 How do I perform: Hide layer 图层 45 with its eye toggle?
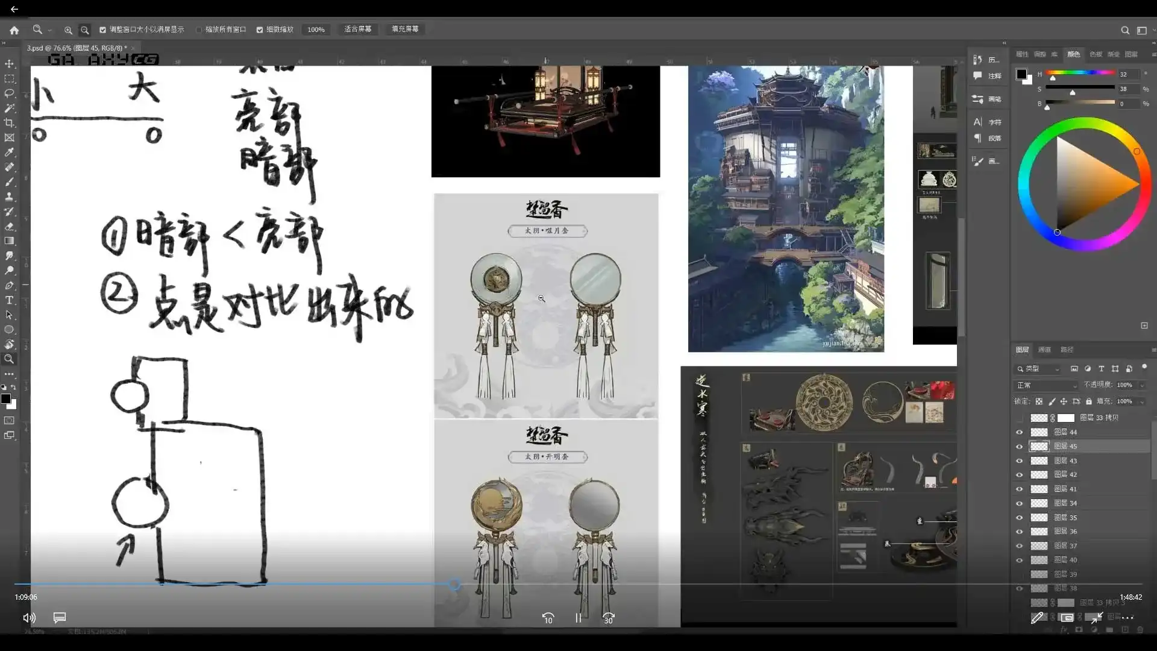1020,446
